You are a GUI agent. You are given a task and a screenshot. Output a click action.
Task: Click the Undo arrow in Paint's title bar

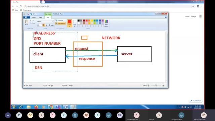[x=31, y=14]
